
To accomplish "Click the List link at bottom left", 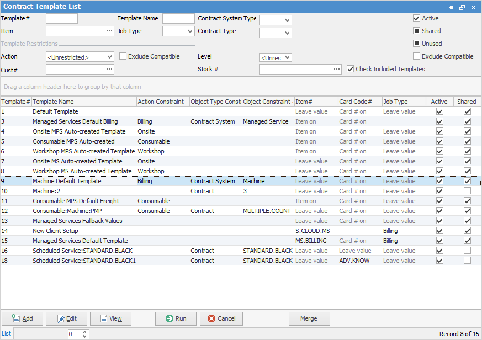I will 6,333.
